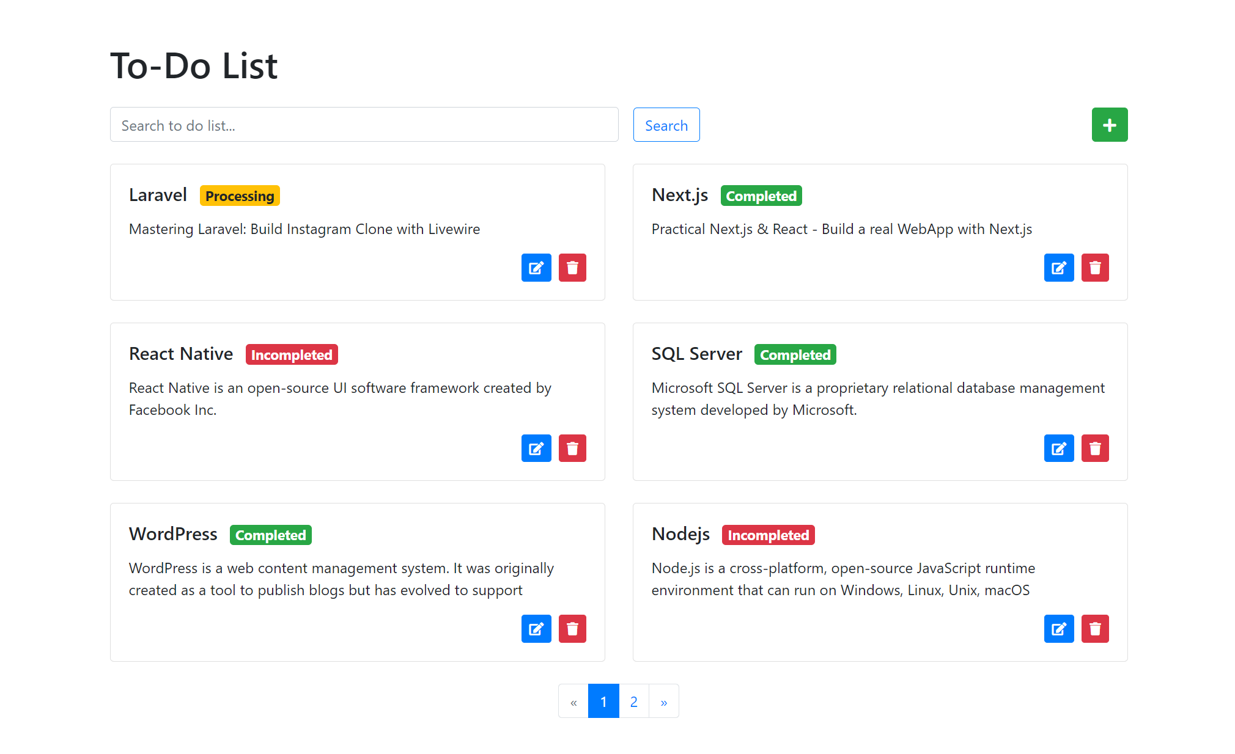
Task: Go to pagination page 2
Action: (x=633, y=701)
